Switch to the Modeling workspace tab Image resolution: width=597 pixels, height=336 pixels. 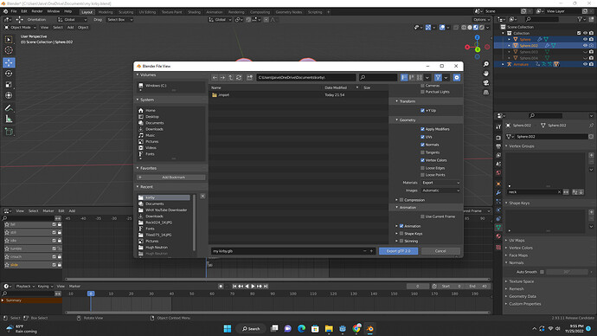(x=106, y=12)
